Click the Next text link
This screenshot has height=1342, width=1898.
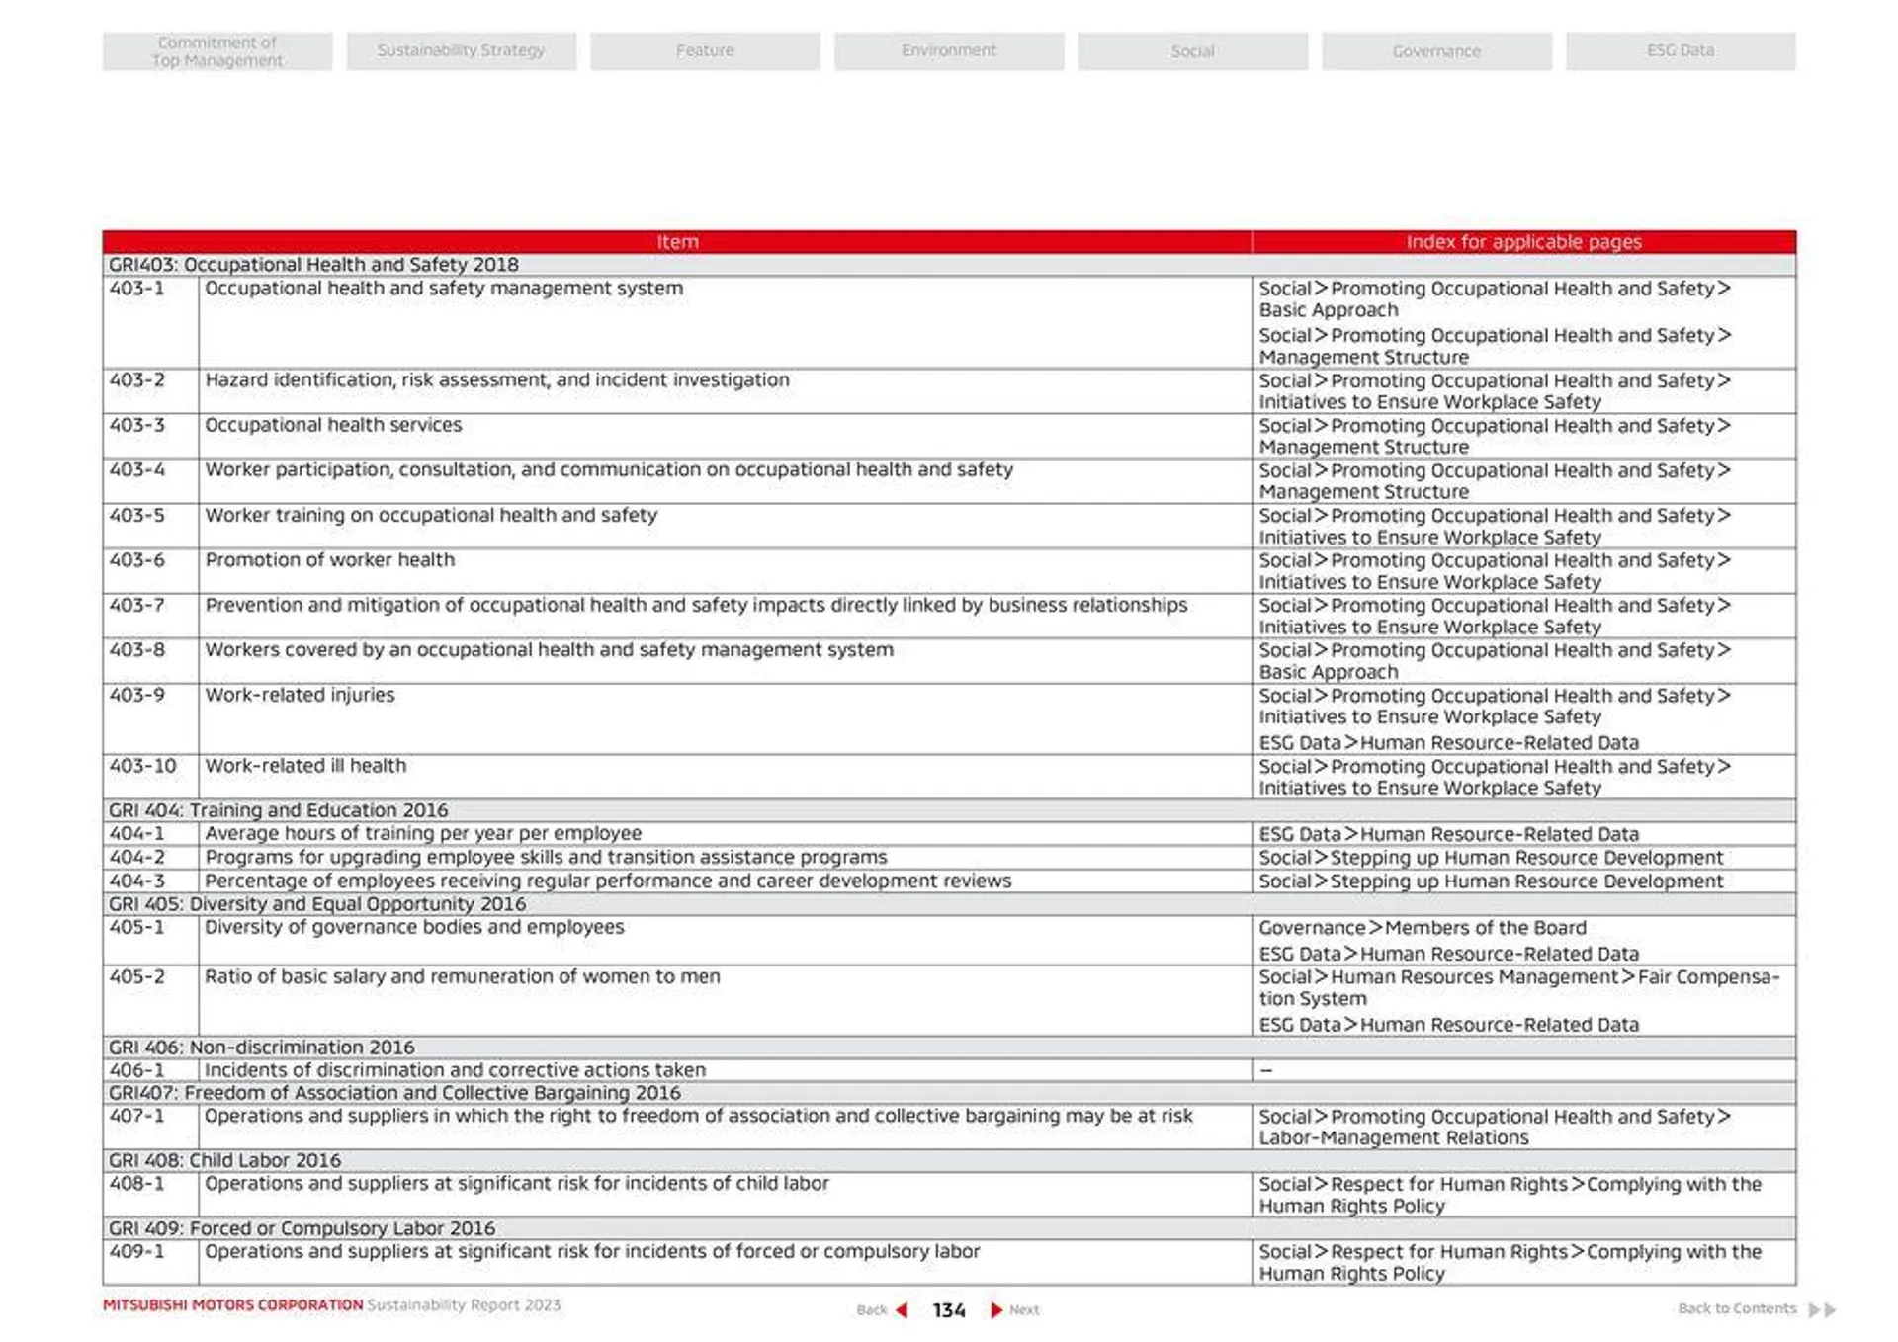[x=1024, y=1310]
